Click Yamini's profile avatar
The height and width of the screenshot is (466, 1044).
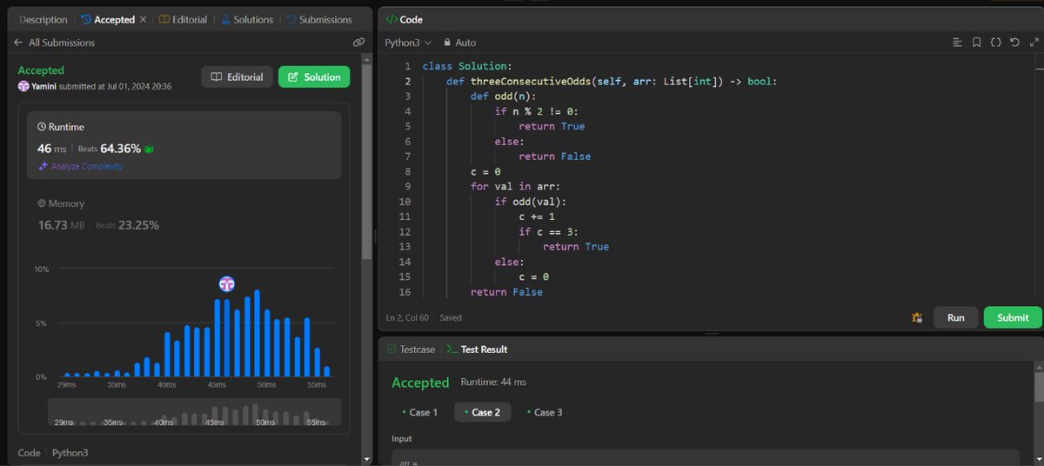click(23, 86)
